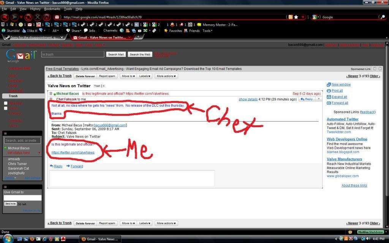389x243 pixels.
Task: Open bottom Labels dropdown
Action: pos(145,223)
